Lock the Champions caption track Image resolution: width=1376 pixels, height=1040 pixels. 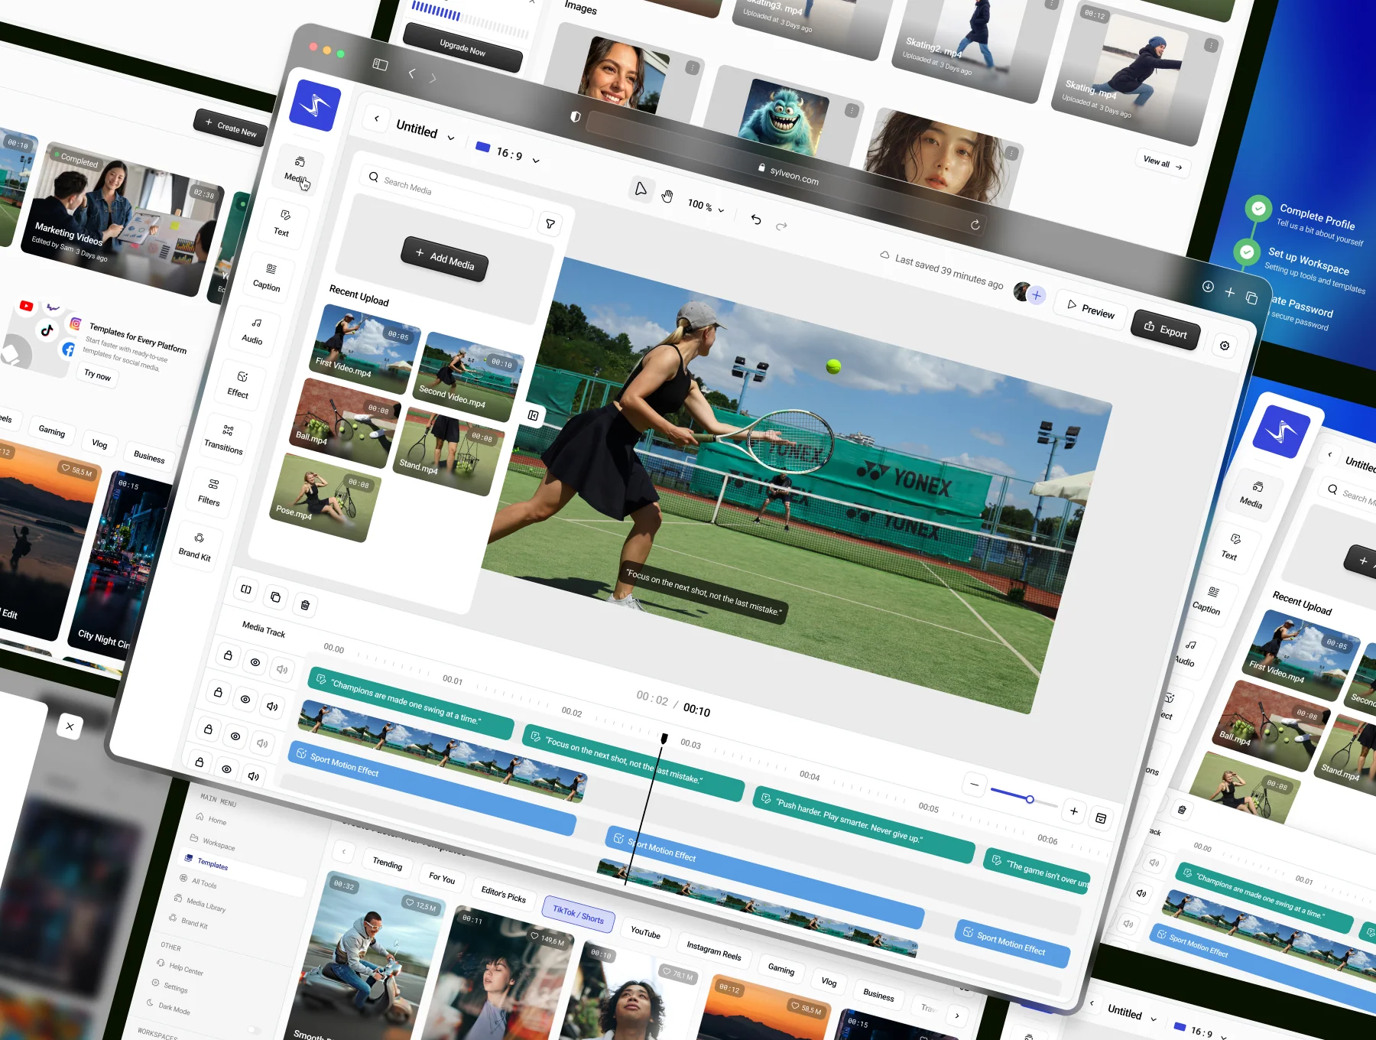[228, 655]
